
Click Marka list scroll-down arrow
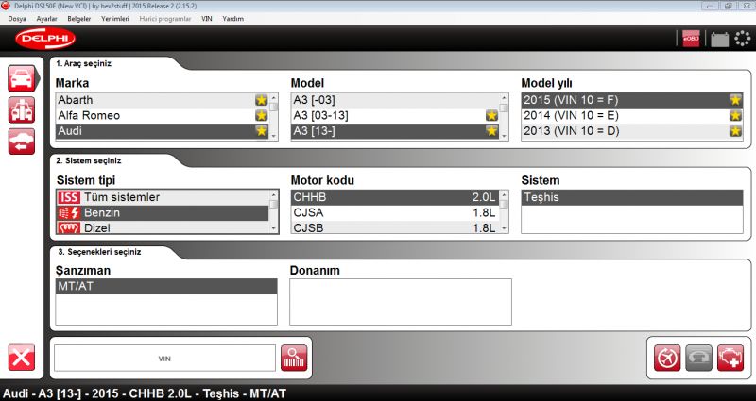click(274, 136)
